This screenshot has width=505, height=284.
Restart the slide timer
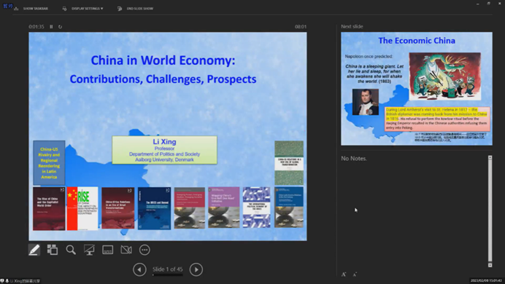61,27
